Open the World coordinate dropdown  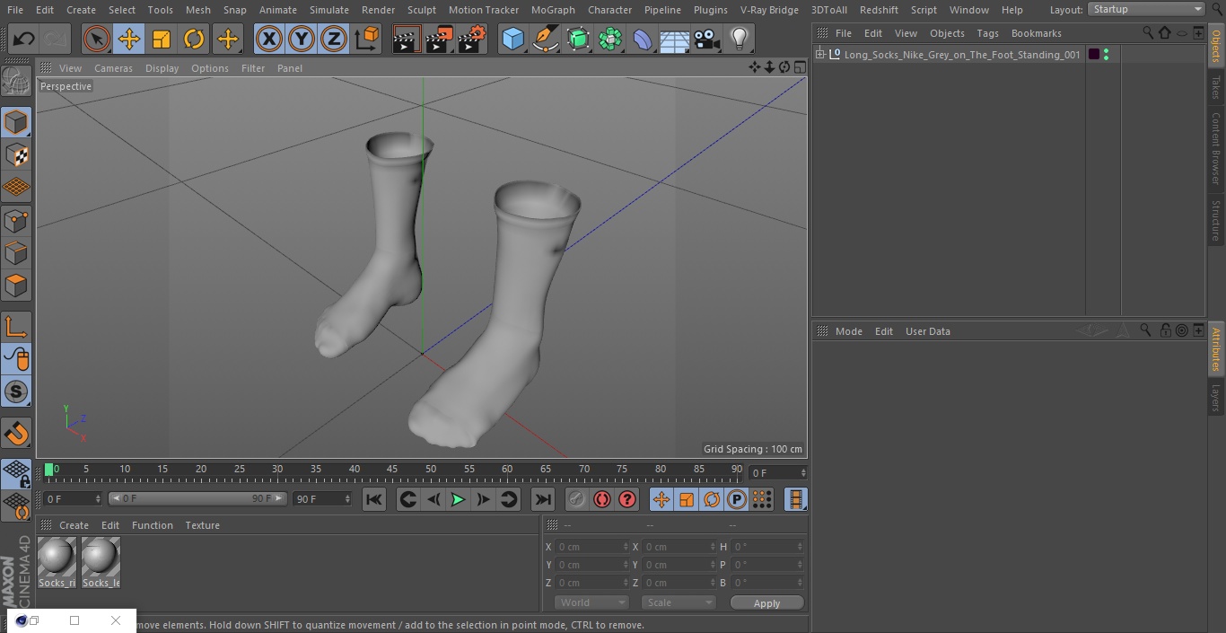[591, 602]
